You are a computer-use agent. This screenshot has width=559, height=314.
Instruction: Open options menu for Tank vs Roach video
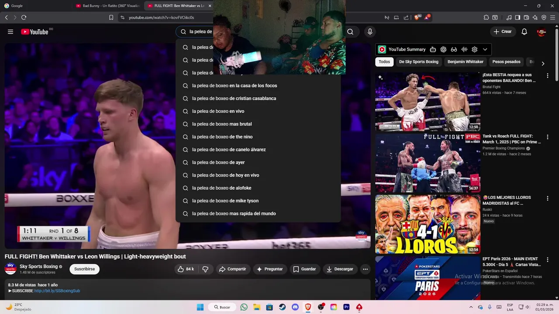click(x=547, y=137)
